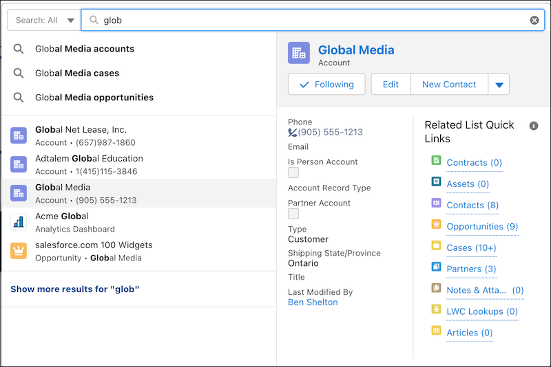Click the large account icon in the preview header
The width and height of the screenshot is (551, 367).
pyautogui.click(x=299, y=53)
